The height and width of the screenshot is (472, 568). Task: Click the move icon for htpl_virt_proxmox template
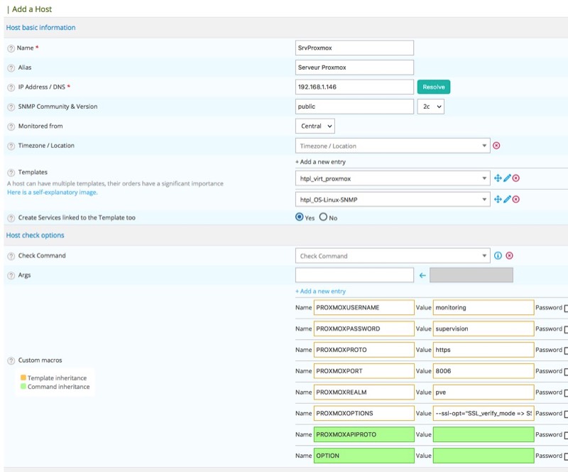pos(498,178)
